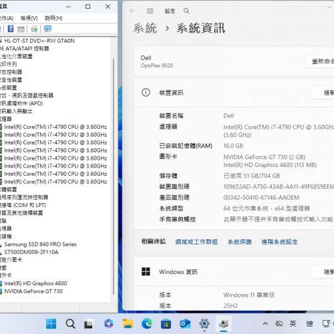Collapse the 裝置資訊 section header
Viewport: 334px width, 334px height.
tap(234, 93)
